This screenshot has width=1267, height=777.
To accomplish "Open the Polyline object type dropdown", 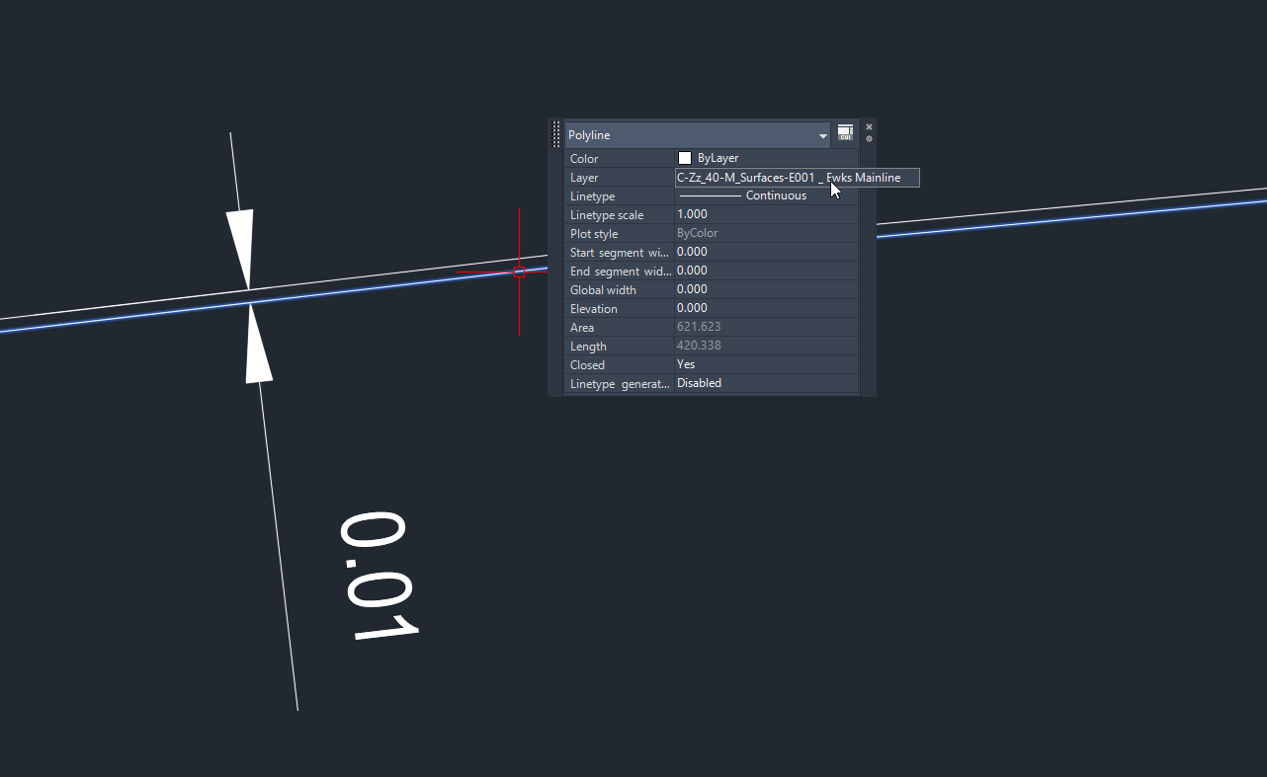I will pos(822,134).
